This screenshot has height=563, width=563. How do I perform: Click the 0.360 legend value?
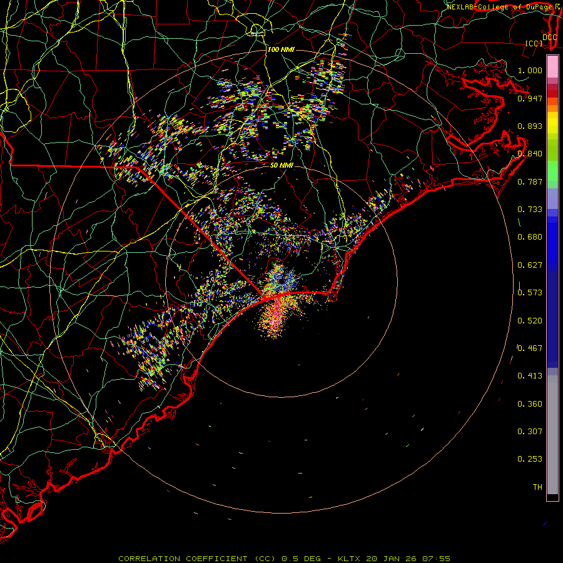pyautogui.click(x=530, y=404)
